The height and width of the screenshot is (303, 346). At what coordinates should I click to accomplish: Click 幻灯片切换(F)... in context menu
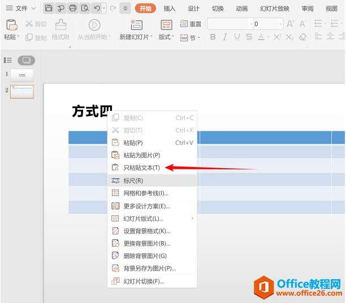click(152, 281)
